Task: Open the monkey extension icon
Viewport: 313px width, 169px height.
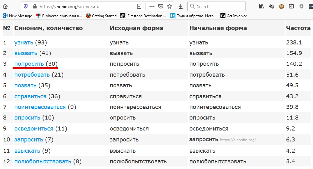Action: click(281, 6)
